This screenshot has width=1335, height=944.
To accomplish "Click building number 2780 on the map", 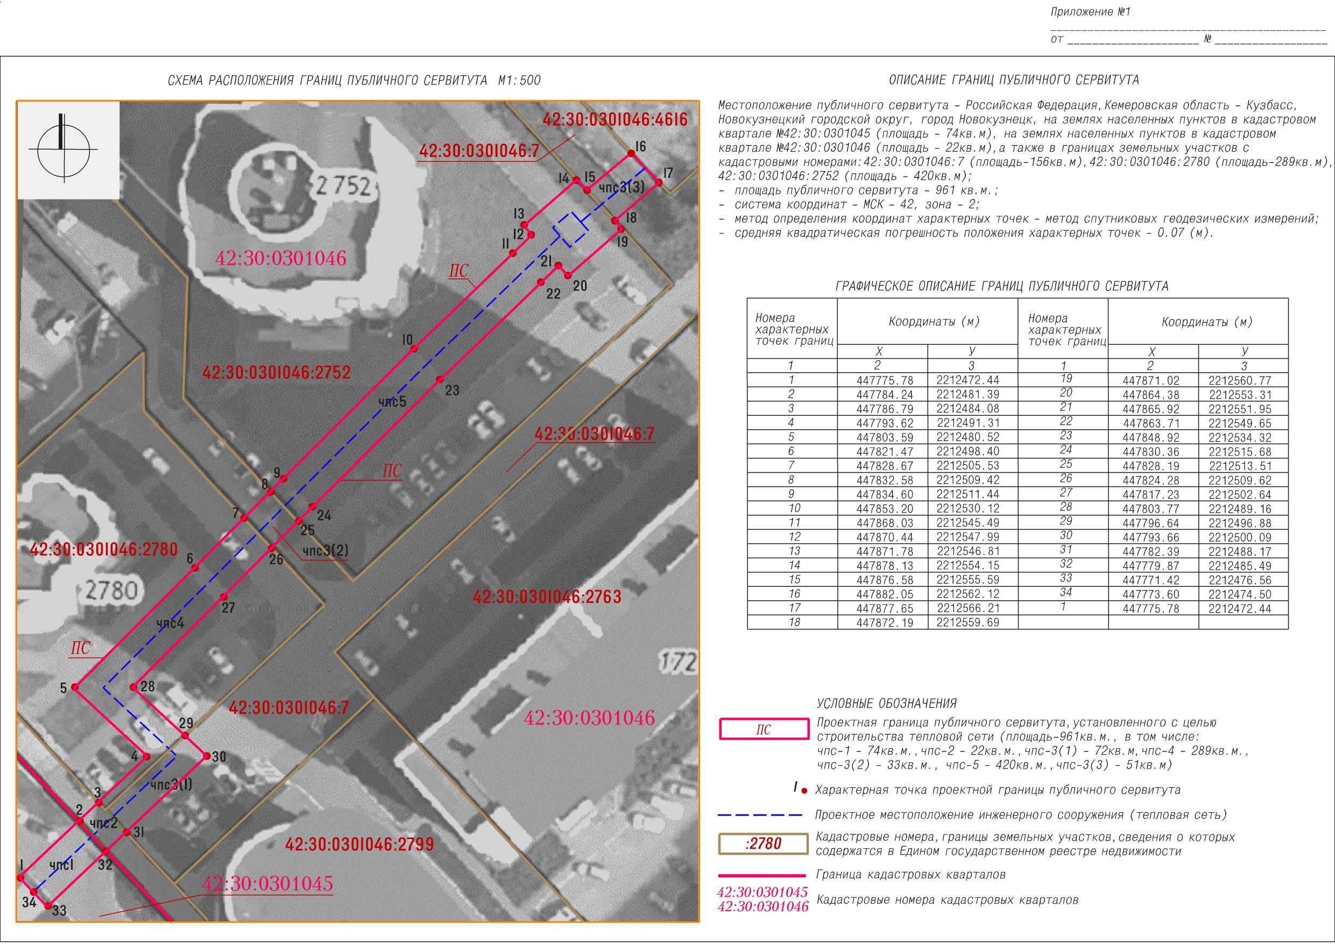I will click(x=111, y=591).
